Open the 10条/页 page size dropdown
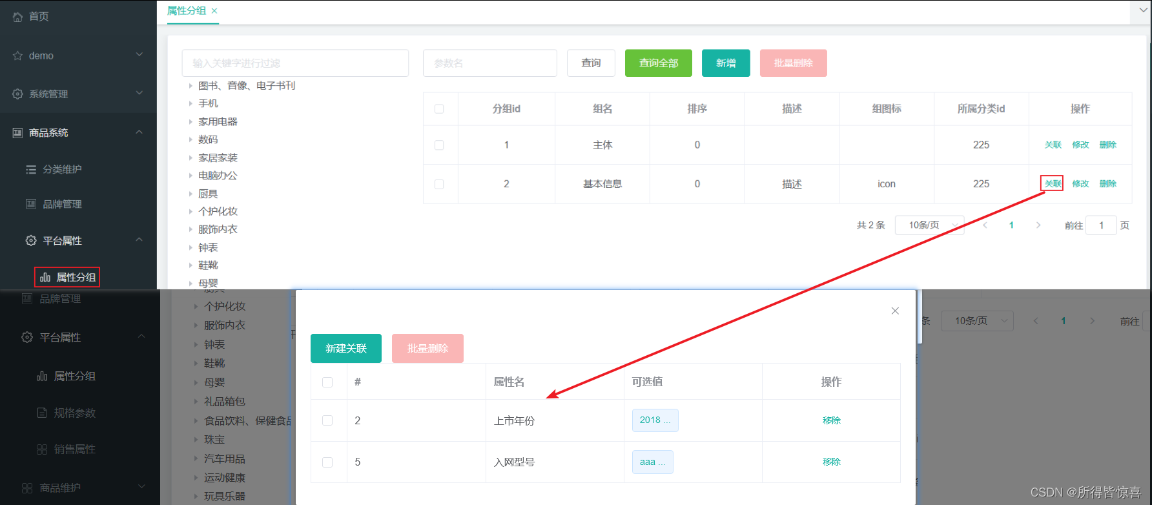This screenshot has width=1152, height=505. pyautogui.click(x=929, y=225)
